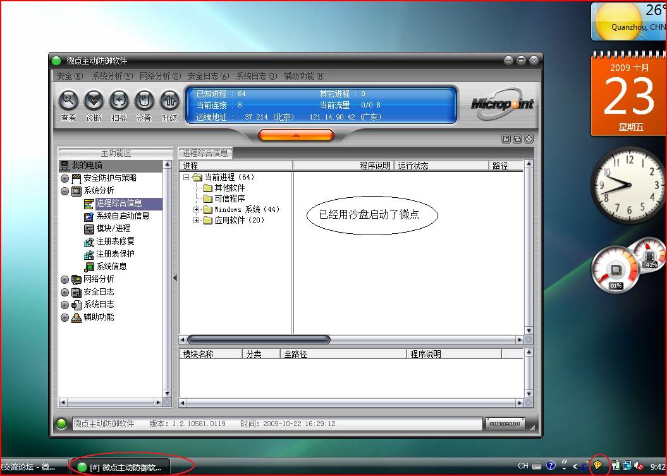The image size is (667, 476).
Task: Select the 其他软件 folder
Action: pos(229,188)
